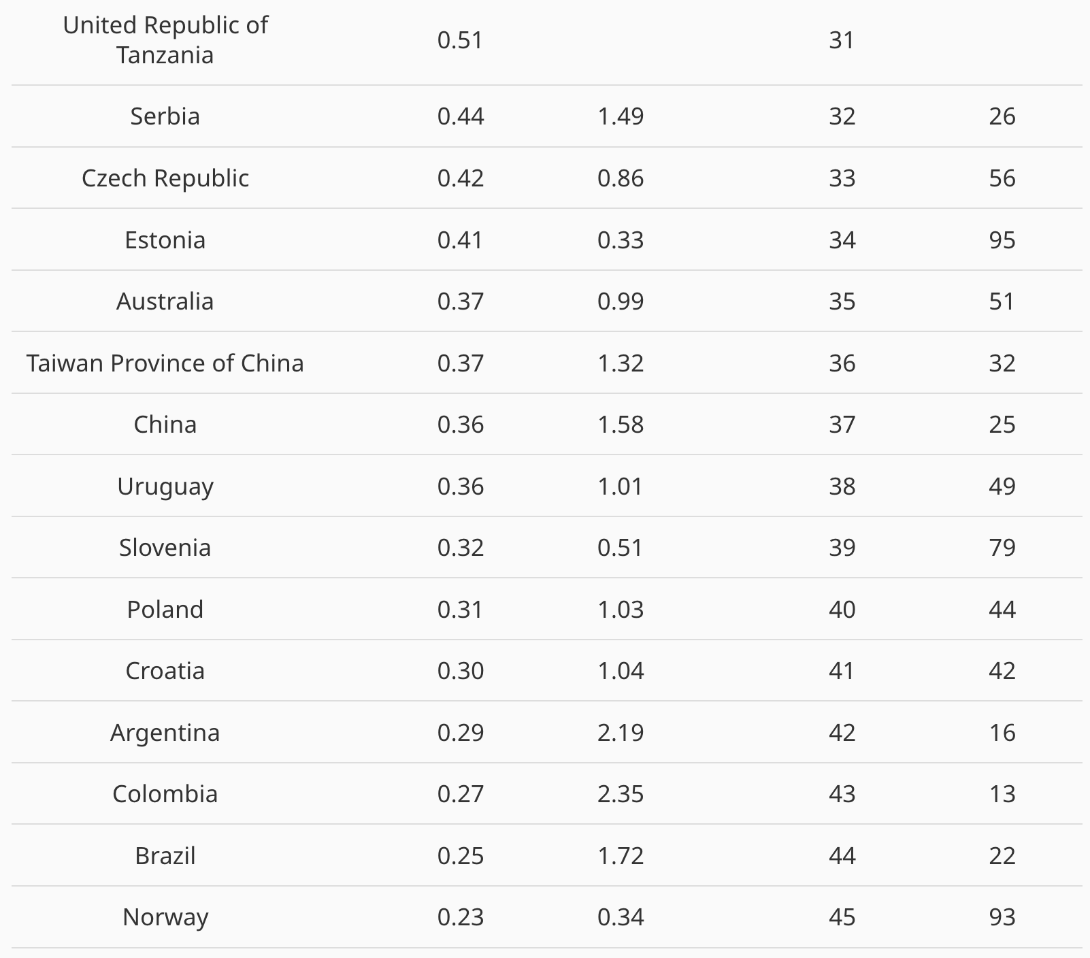The image size is (1090, 958).
Task: Click Tanzania's rank number 31
Action: click(842, 40)
